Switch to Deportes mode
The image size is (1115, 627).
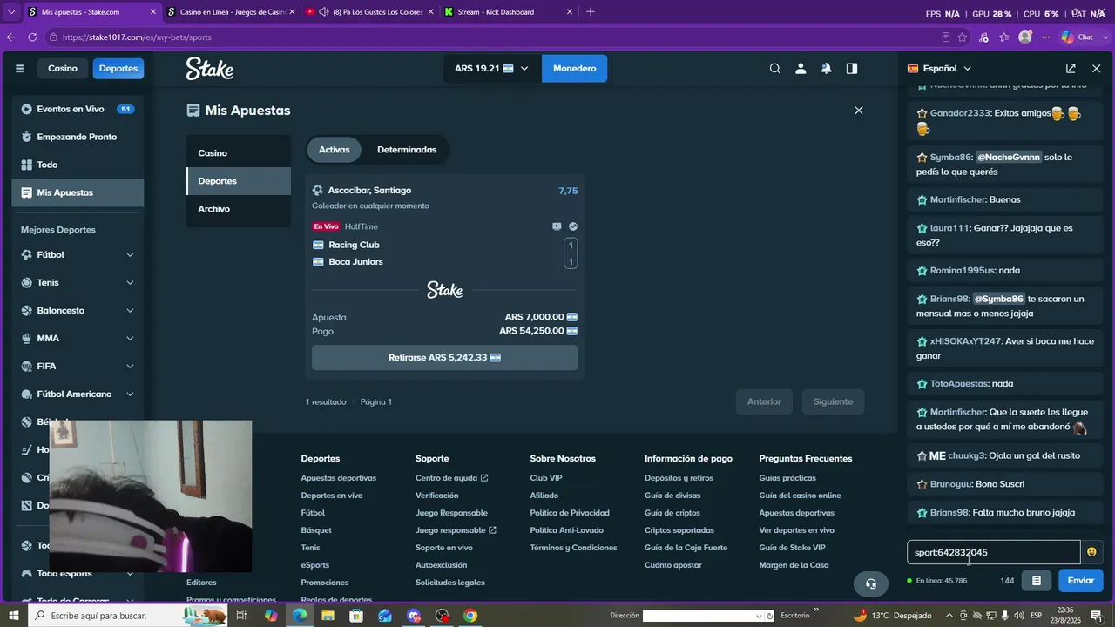pyautogui.click(x=118, y=68)
